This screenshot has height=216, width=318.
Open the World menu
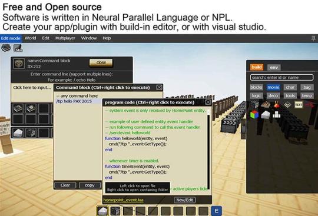tap(30, 38)
